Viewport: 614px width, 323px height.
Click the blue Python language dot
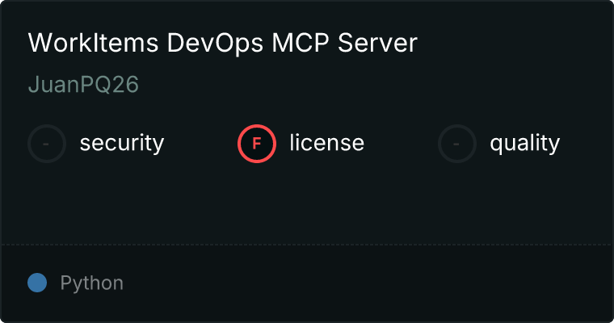coord(37,283)
